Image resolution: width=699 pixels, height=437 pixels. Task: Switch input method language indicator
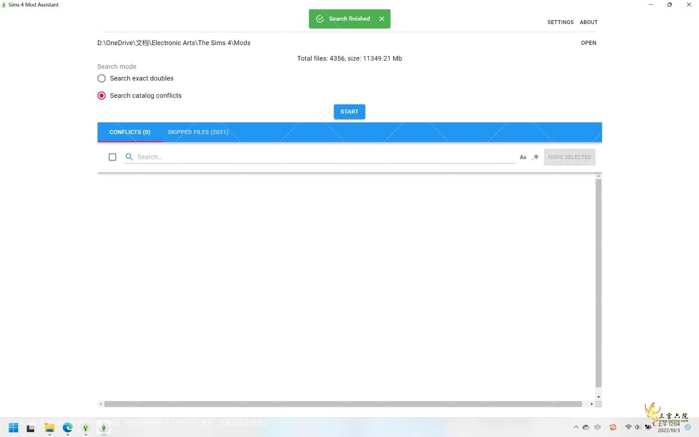click(597, 427)
